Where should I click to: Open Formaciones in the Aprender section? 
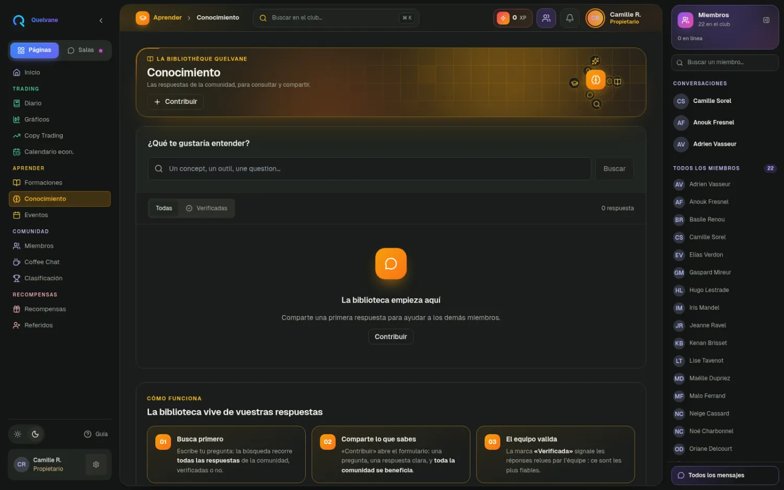pyautogui.click(x=60, y=183)
